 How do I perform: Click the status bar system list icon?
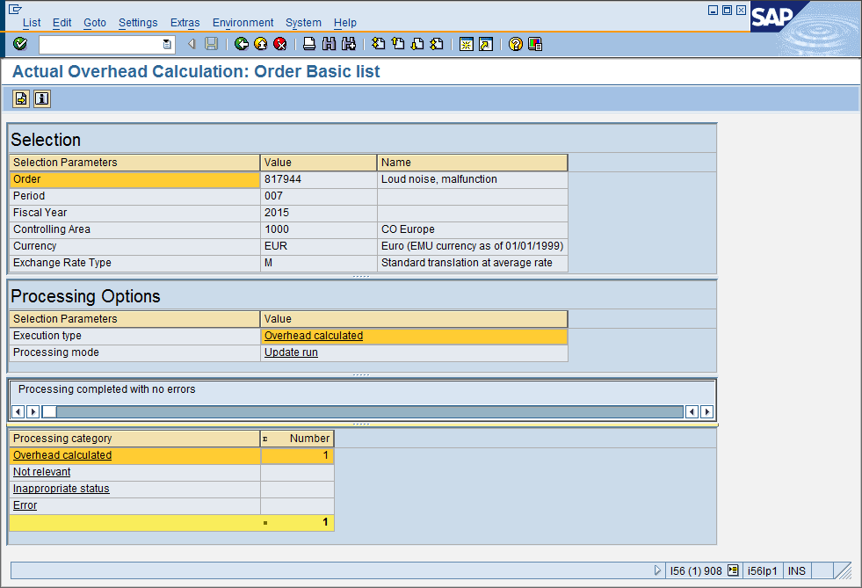pyautogui.click(x=733, y=570)
